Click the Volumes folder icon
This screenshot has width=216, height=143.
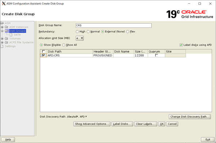[7, 39]
